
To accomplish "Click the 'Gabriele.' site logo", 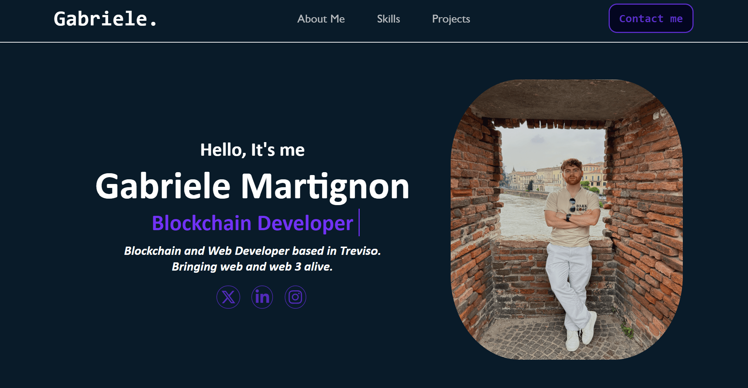I will click(x=105, y=19).
